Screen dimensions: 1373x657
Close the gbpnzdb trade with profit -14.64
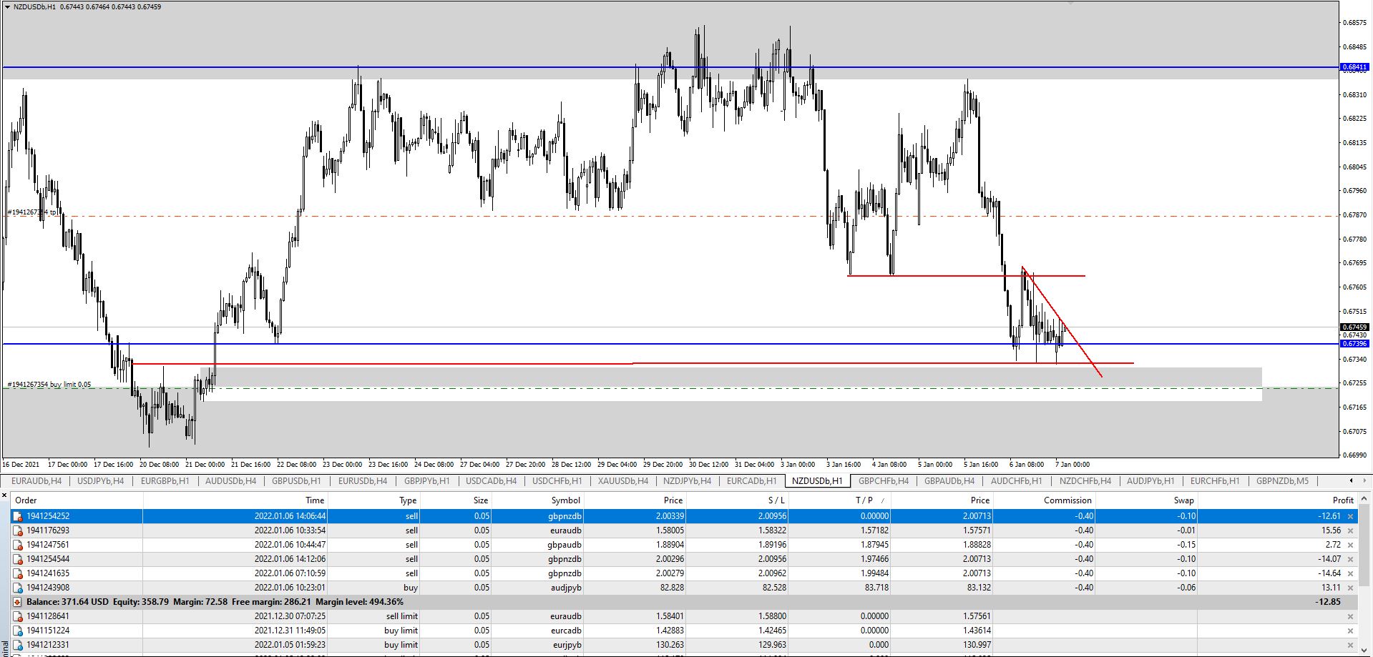[1351, 573]
